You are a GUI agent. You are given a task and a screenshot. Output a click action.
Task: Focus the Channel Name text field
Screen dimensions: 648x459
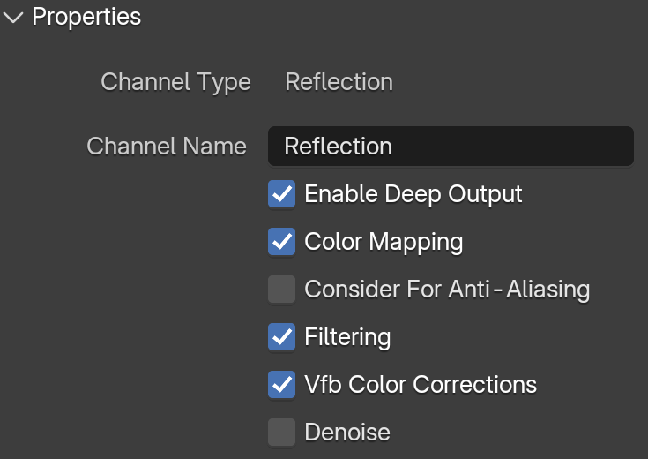451,147
